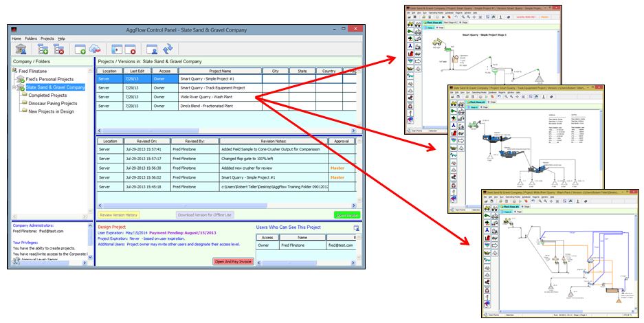Click the refresh arrows toolbar icon

168,49
